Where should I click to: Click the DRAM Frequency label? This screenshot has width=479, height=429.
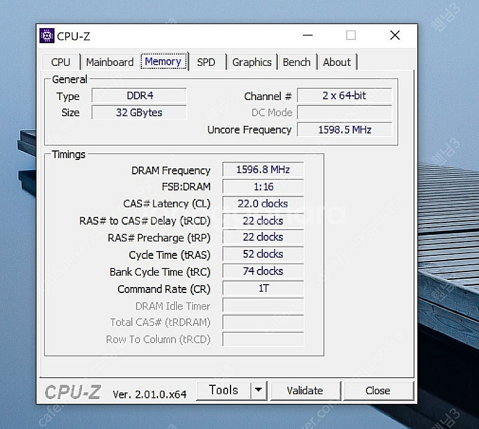[171, 171]
